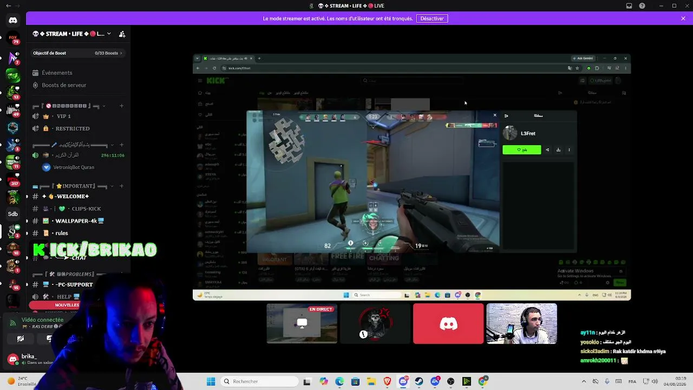693x390 pixels.
Task: Click the Désactiver streamer mode button
Action: (x=432, y=18)
